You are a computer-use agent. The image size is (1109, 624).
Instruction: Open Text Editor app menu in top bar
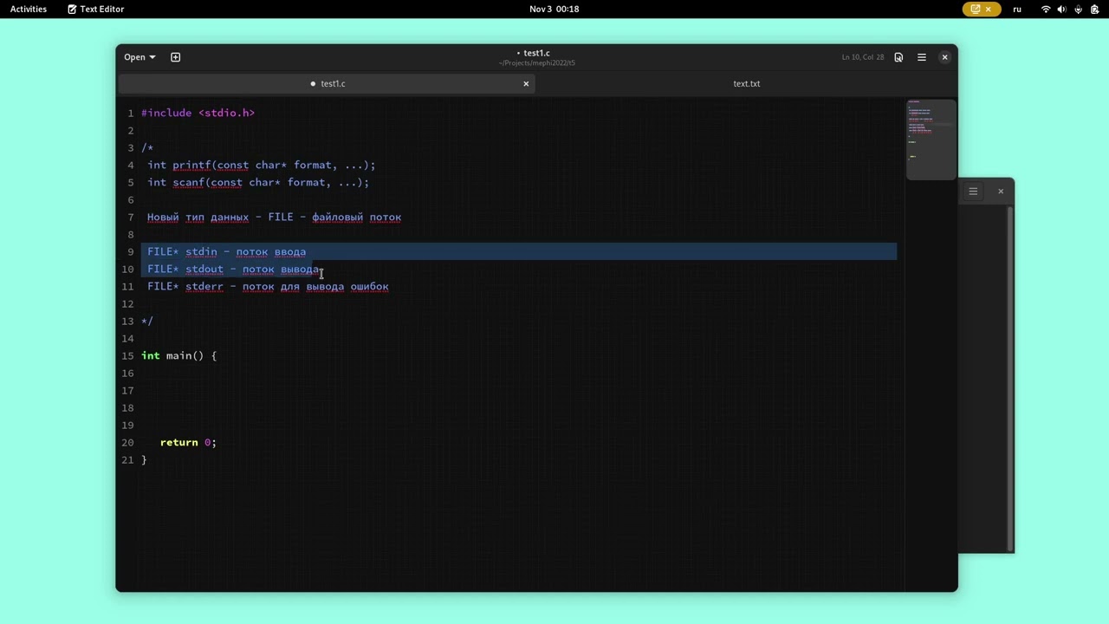click(96, 9)
